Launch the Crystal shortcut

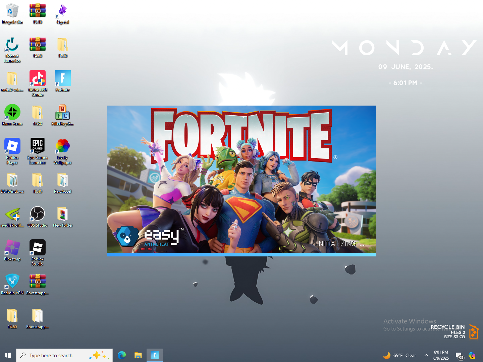point(63,14)
